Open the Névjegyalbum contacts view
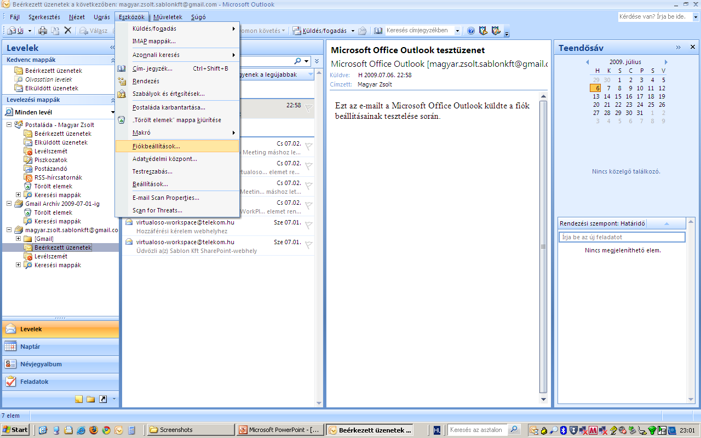The height and width of the screenshot is (438, 701). (60, 364)
